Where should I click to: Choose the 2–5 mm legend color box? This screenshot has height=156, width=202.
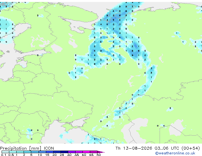click(x=27, y=152)
